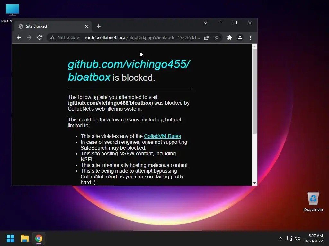329x246 pixels.
Task: Click 'SafeSearch may be blocked.' text
Action: (113, 148)
